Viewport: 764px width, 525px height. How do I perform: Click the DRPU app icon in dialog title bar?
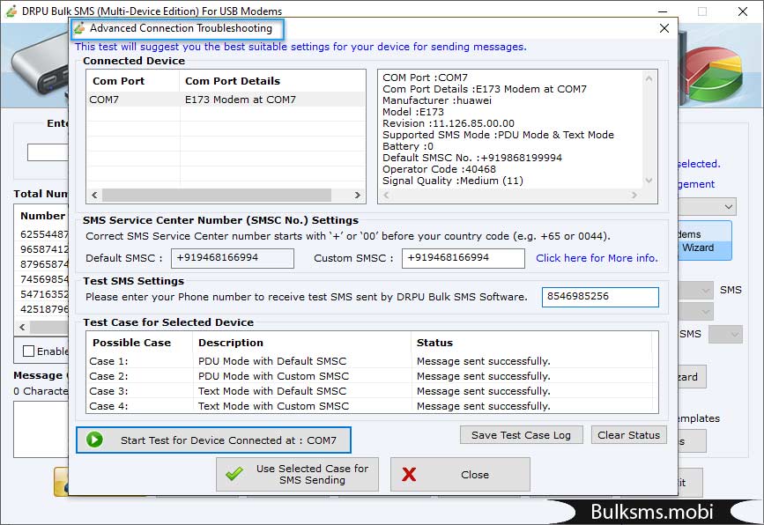(x=79, y=28)
